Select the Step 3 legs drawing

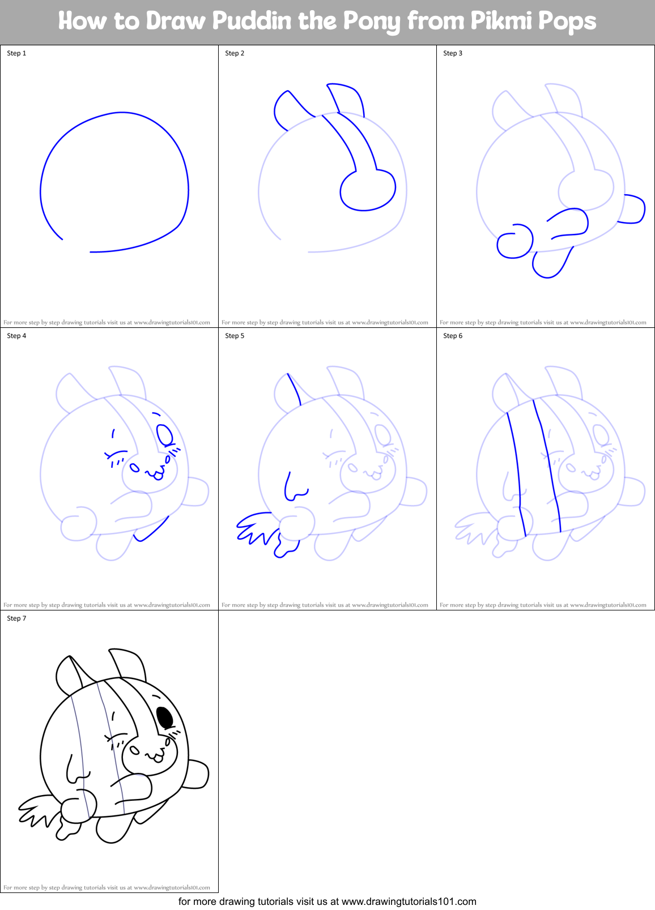click(x=561, y=181)
